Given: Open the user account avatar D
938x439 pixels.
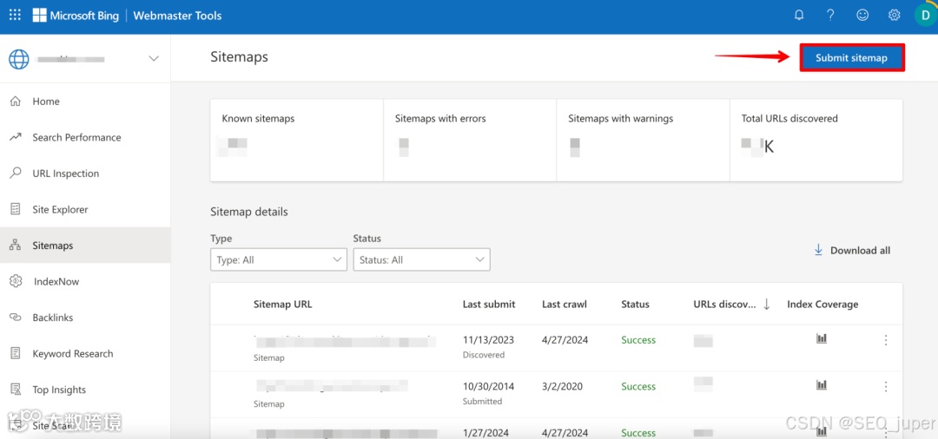Looking at the screenshot, I should tap(926, 16).
